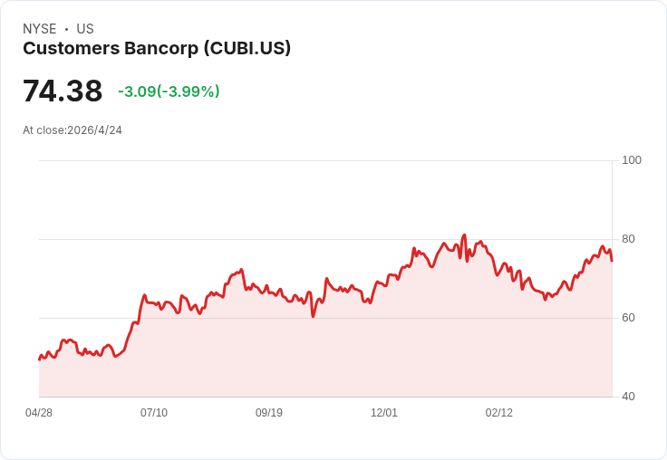Click the Customers Bancorp (CUBI.US) title
Viewport: 667px width, 460px height.
coord(157,49)
